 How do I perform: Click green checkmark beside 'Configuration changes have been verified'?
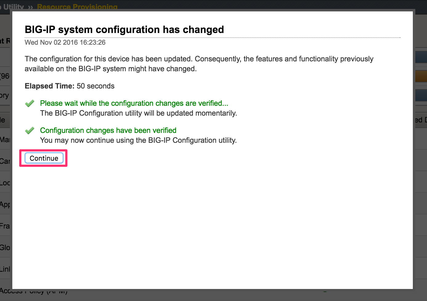(30, 131)
